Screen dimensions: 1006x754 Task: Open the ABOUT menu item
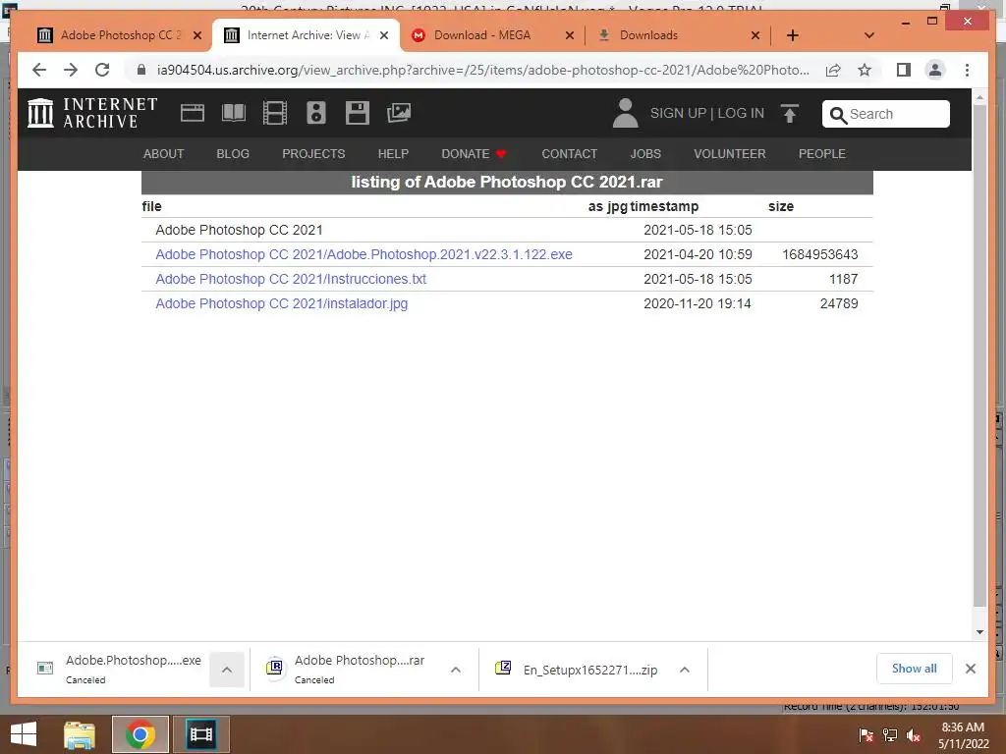point(164,154)
